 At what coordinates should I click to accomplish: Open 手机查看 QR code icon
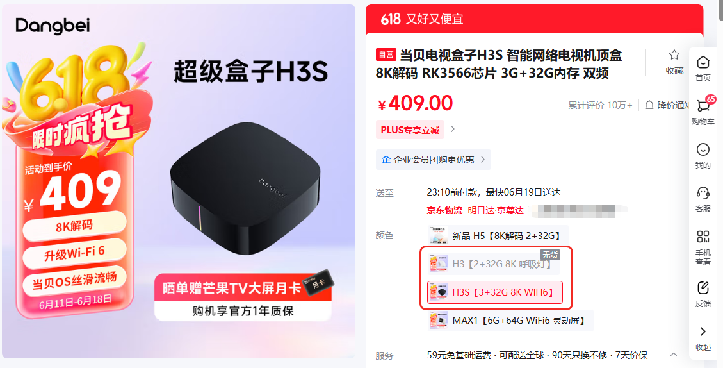(x=703, y=237)
